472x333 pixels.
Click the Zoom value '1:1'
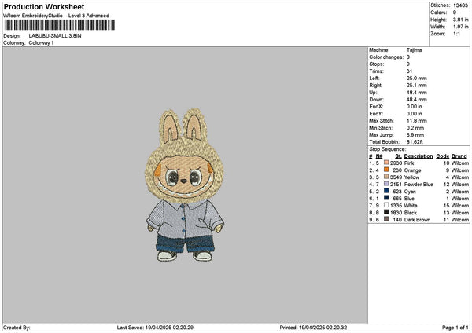coord(456,34)
